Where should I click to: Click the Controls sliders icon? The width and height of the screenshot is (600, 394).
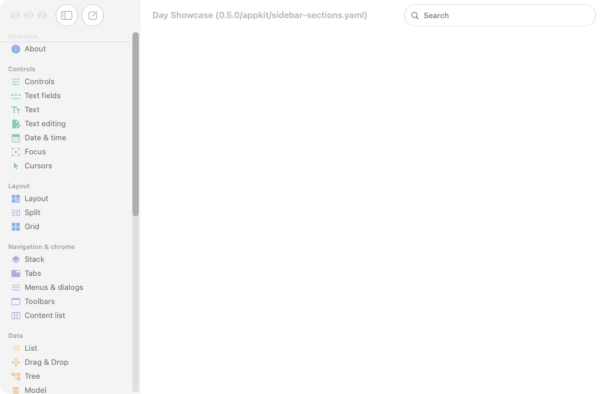tap(16, 82)
